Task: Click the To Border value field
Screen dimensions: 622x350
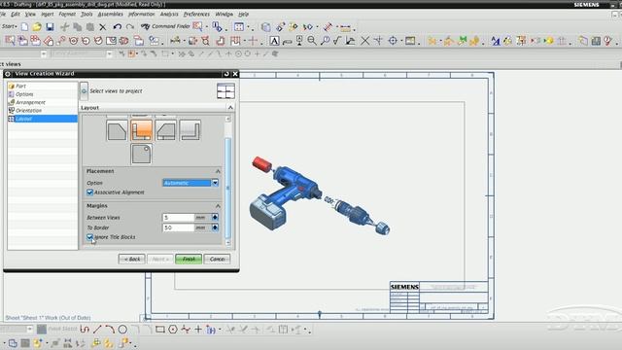Action: (x=179, y=227)
